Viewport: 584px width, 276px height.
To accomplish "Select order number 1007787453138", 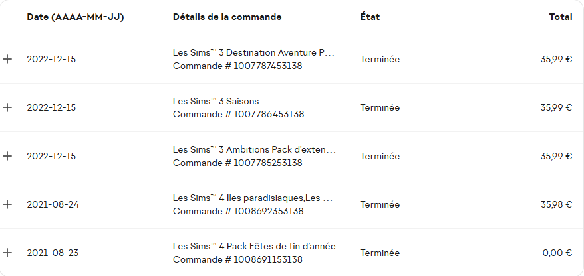I will coord(237,66).
